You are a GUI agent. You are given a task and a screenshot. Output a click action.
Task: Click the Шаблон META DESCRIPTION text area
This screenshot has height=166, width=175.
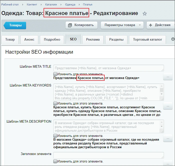pos(109,126)
